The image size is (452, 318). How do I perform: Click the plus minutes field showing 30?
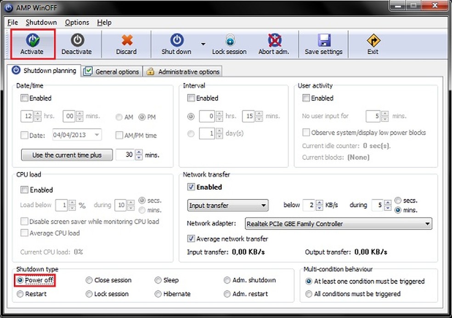[x=125, y=155]
